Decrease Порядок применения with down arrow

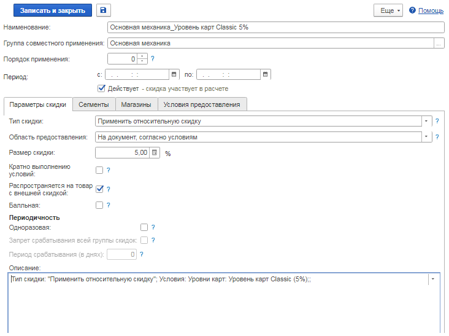coord(142,61)
